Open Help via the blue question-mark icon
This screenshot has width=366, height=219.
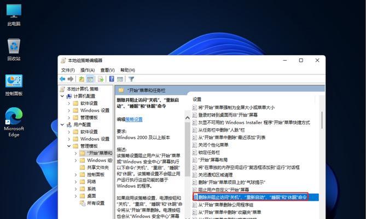click(x=112, y=79)
